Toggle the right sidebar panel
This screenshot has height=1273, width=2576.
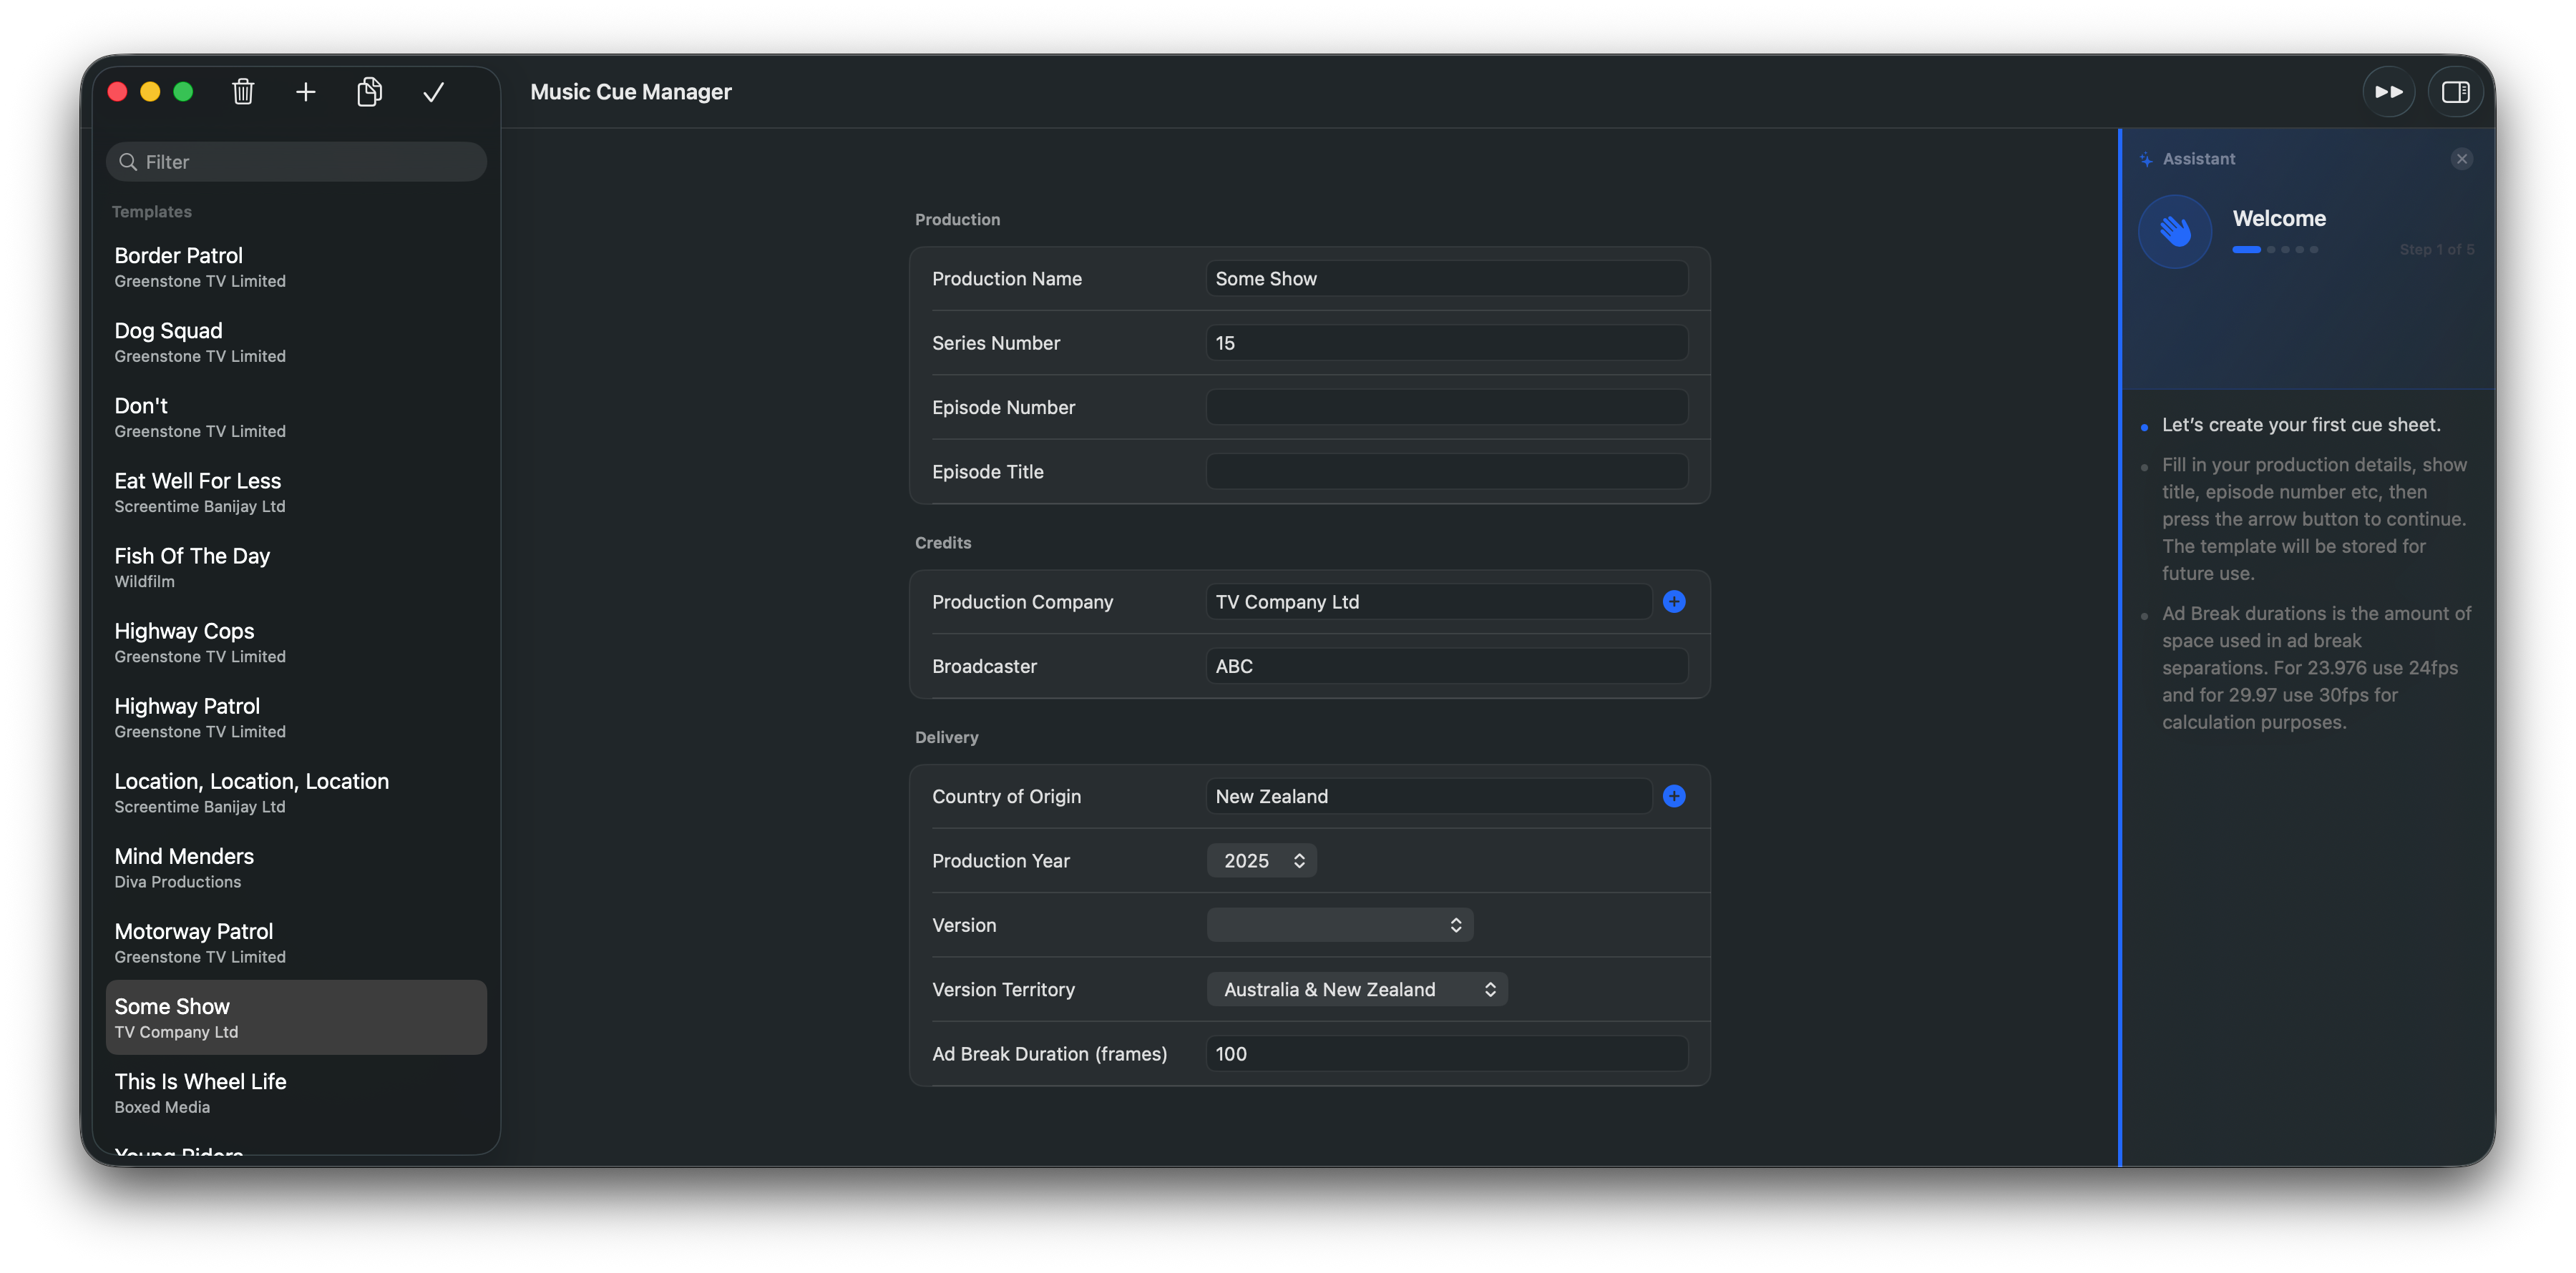click(2456, 91)
